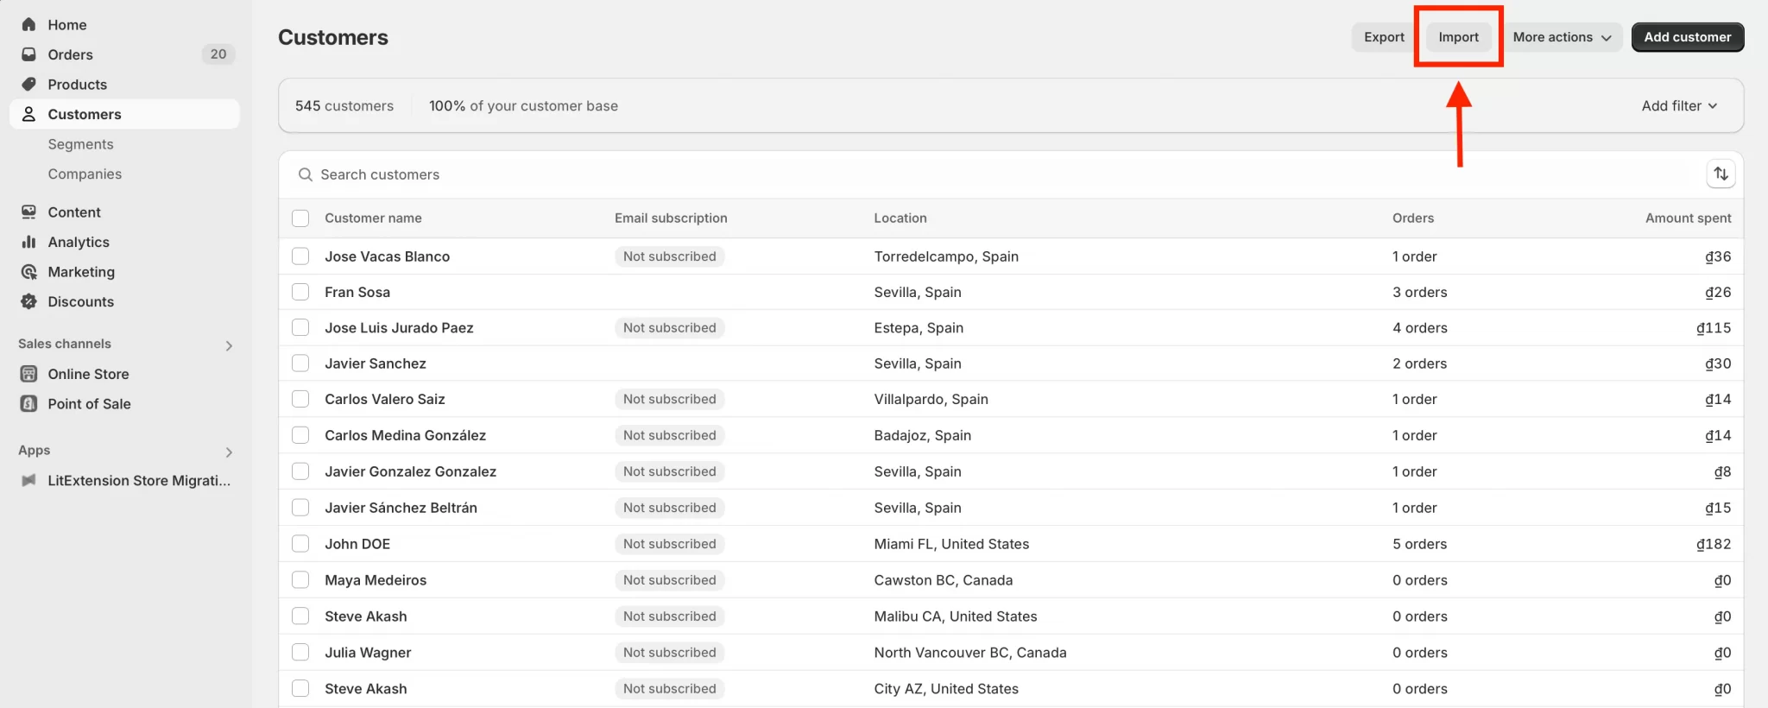Select Jose Vacas Blanco checkbox
Screen dimensions: 1768x708
[300, 256]
